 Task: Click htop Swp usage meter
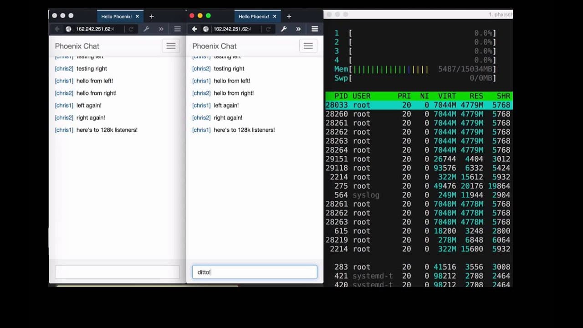coord(415,78)
